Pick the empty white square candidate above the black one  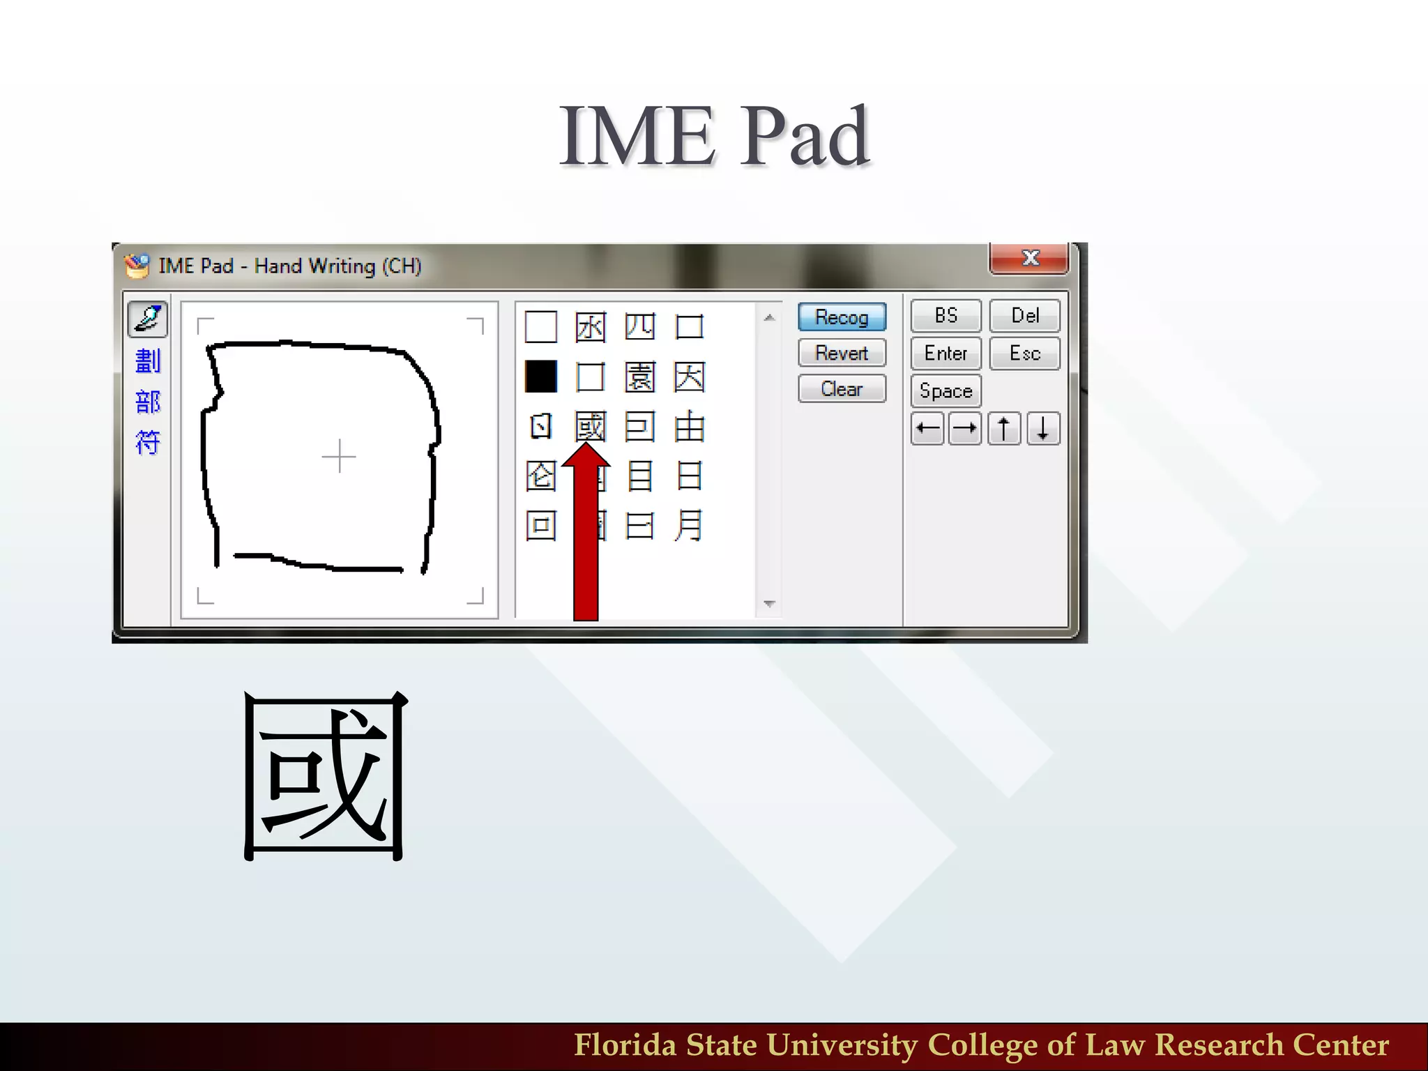coord(541,326)
